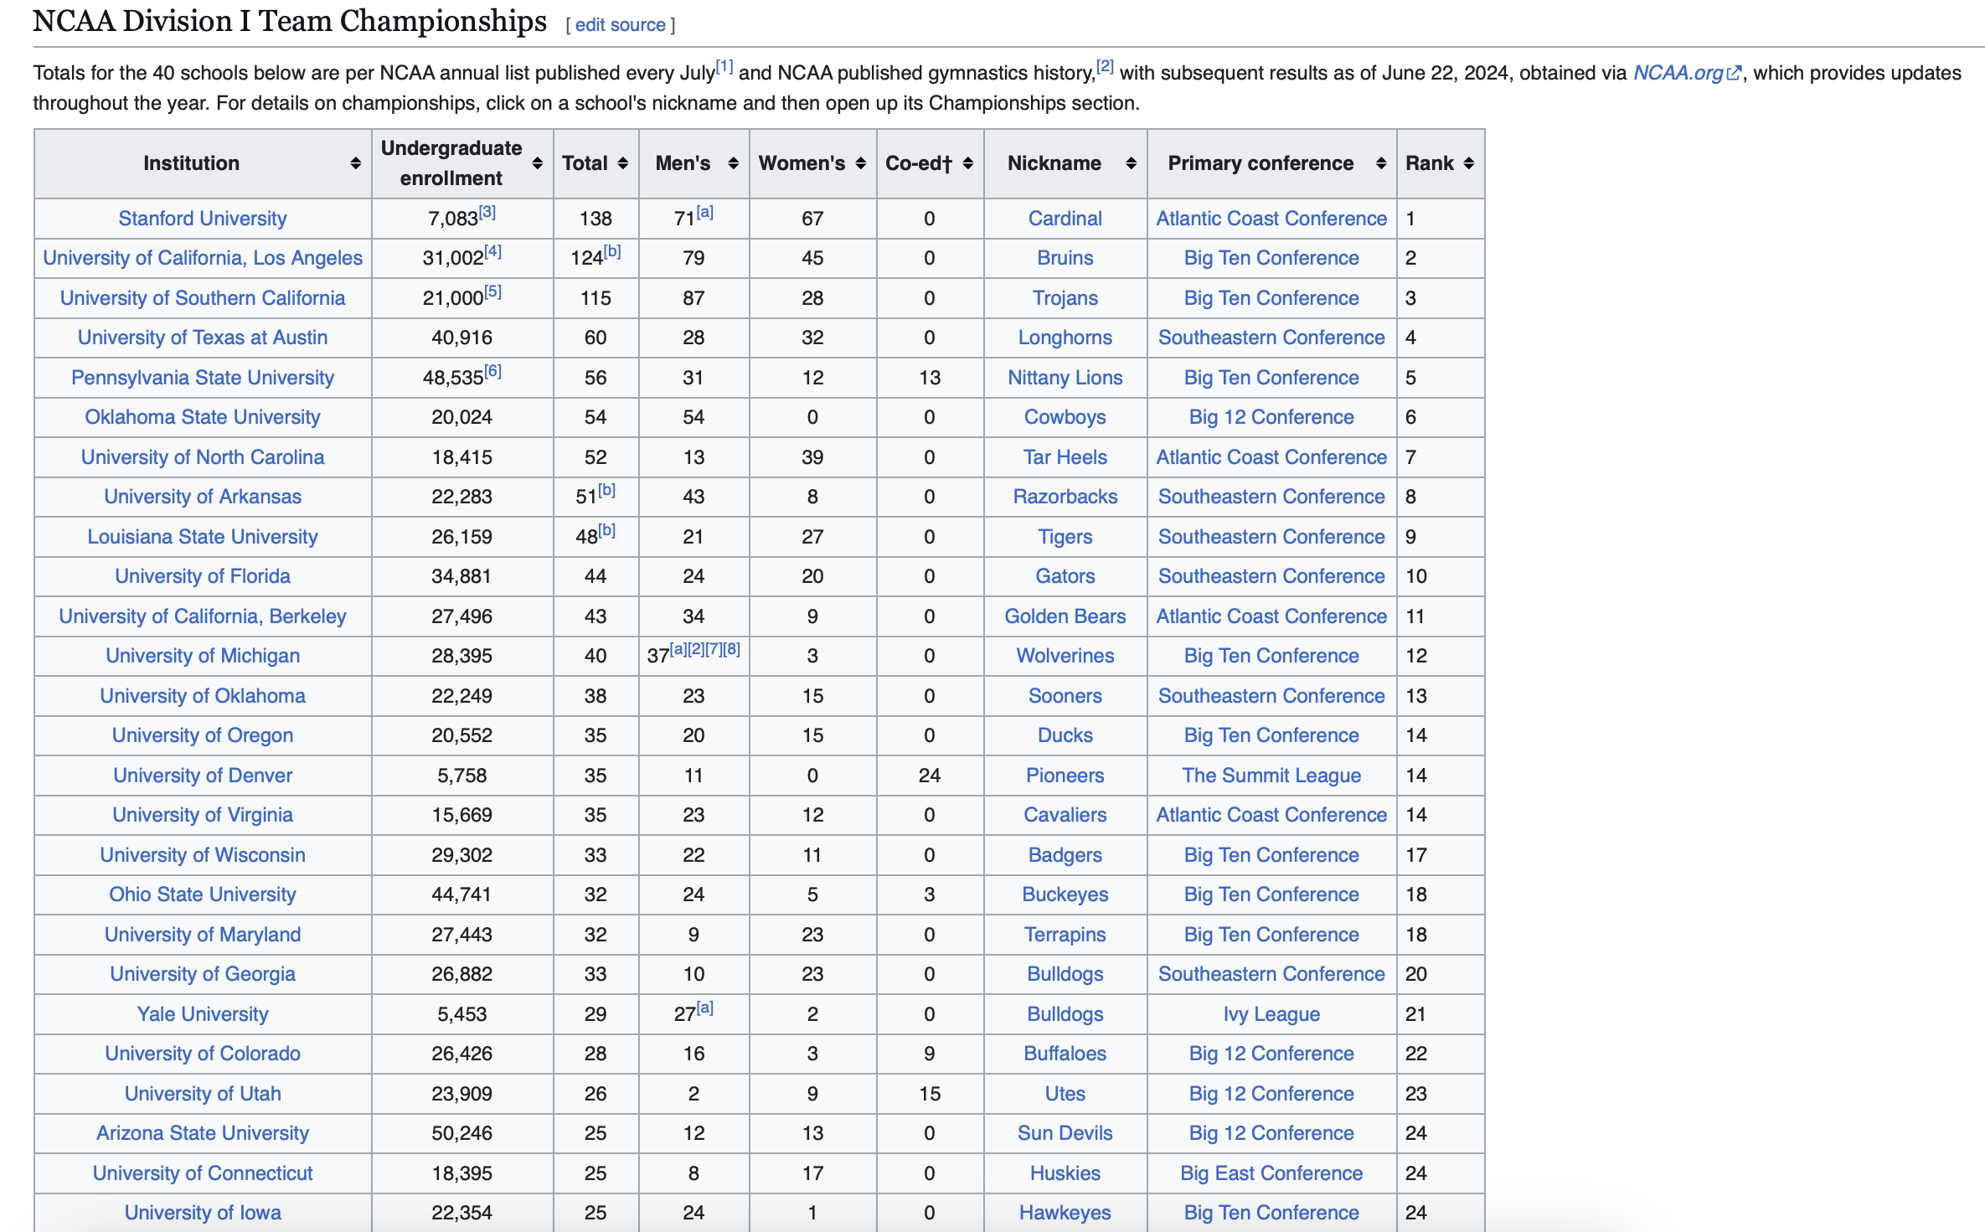Image resolution: width=1985 pixels, height=1232 pixels.
Task: Open the Cowboys nickname link
Action: 1065,417
